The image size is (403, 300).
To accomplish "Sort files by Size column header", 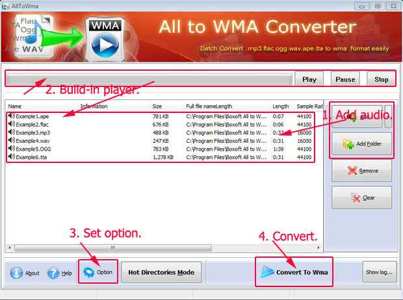I will click(x=157, y=106).
